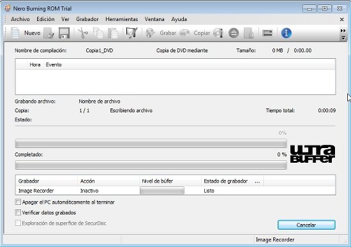Enable Apagar el PC automáticamente al terminar
Screen dimensions: 351x247
pos(18,202)
